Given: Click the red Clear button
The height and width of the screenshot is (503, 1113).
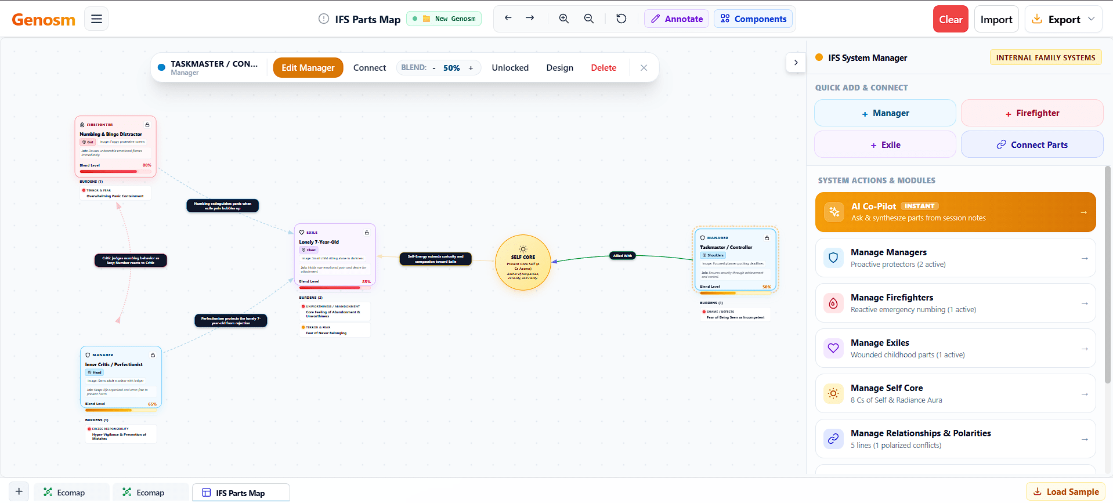Looking at the screenshot, I should (951, 19).
